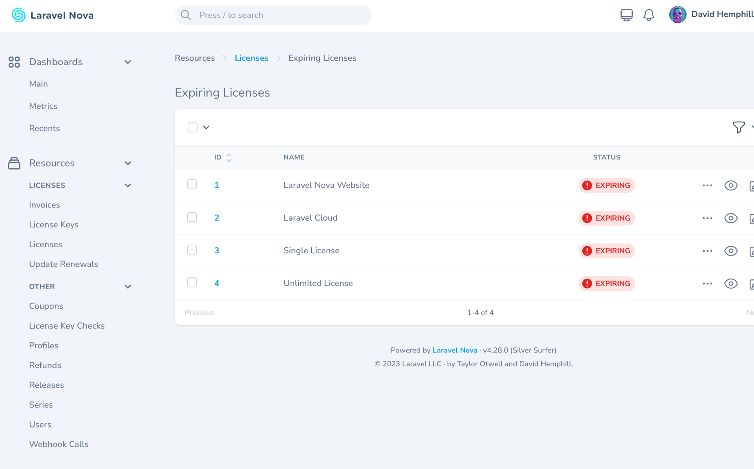
Task: Click the filter funnel icon
Action: click(738, 127)
